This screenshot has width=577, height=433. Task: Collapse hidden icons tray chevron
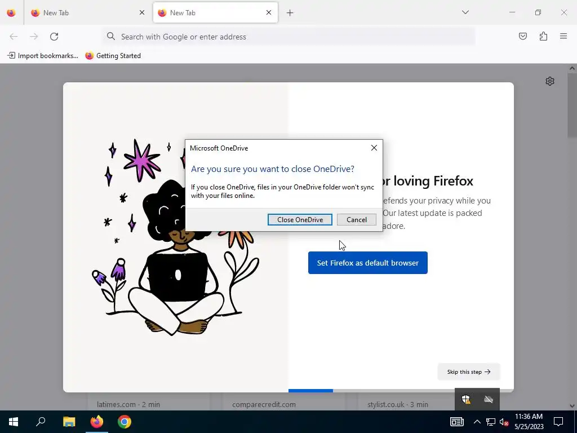pyautogui.click(x=477, y=422)
